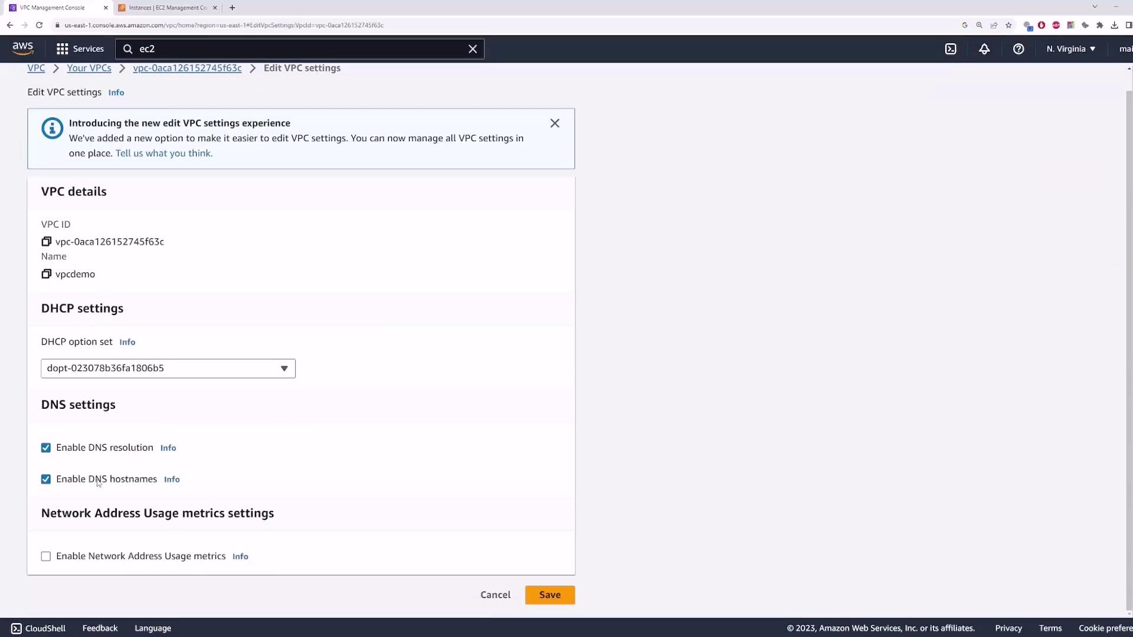Open the Language menu in footer
This screenshot has width=1133, height=637.
tap(153, 628)
